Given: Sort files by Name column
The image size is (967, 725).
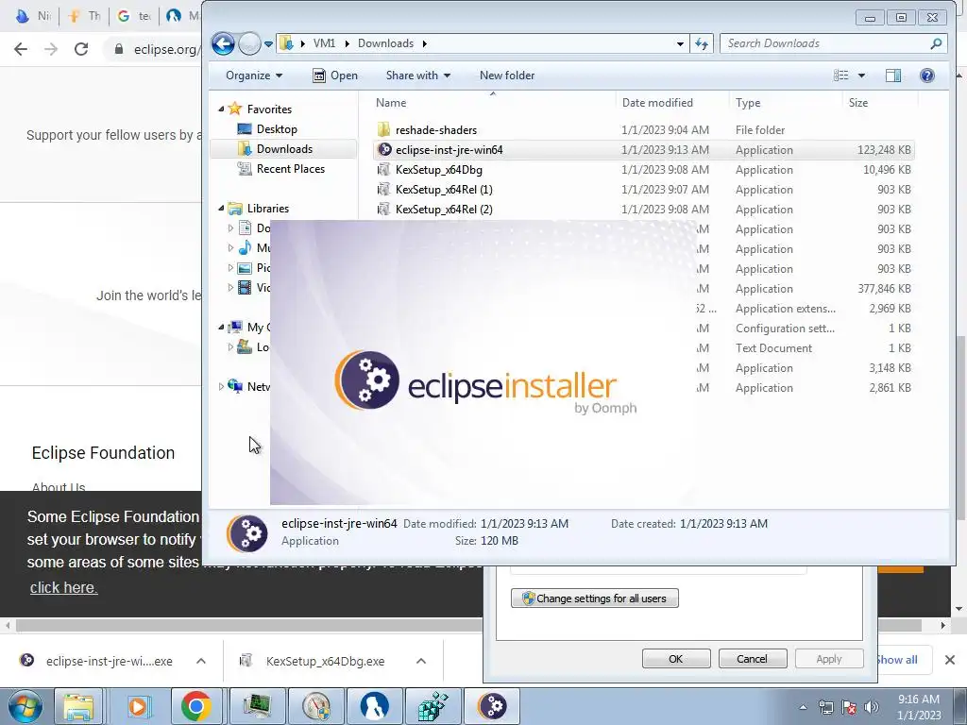Looking at the screenshot, I should 492,102.
